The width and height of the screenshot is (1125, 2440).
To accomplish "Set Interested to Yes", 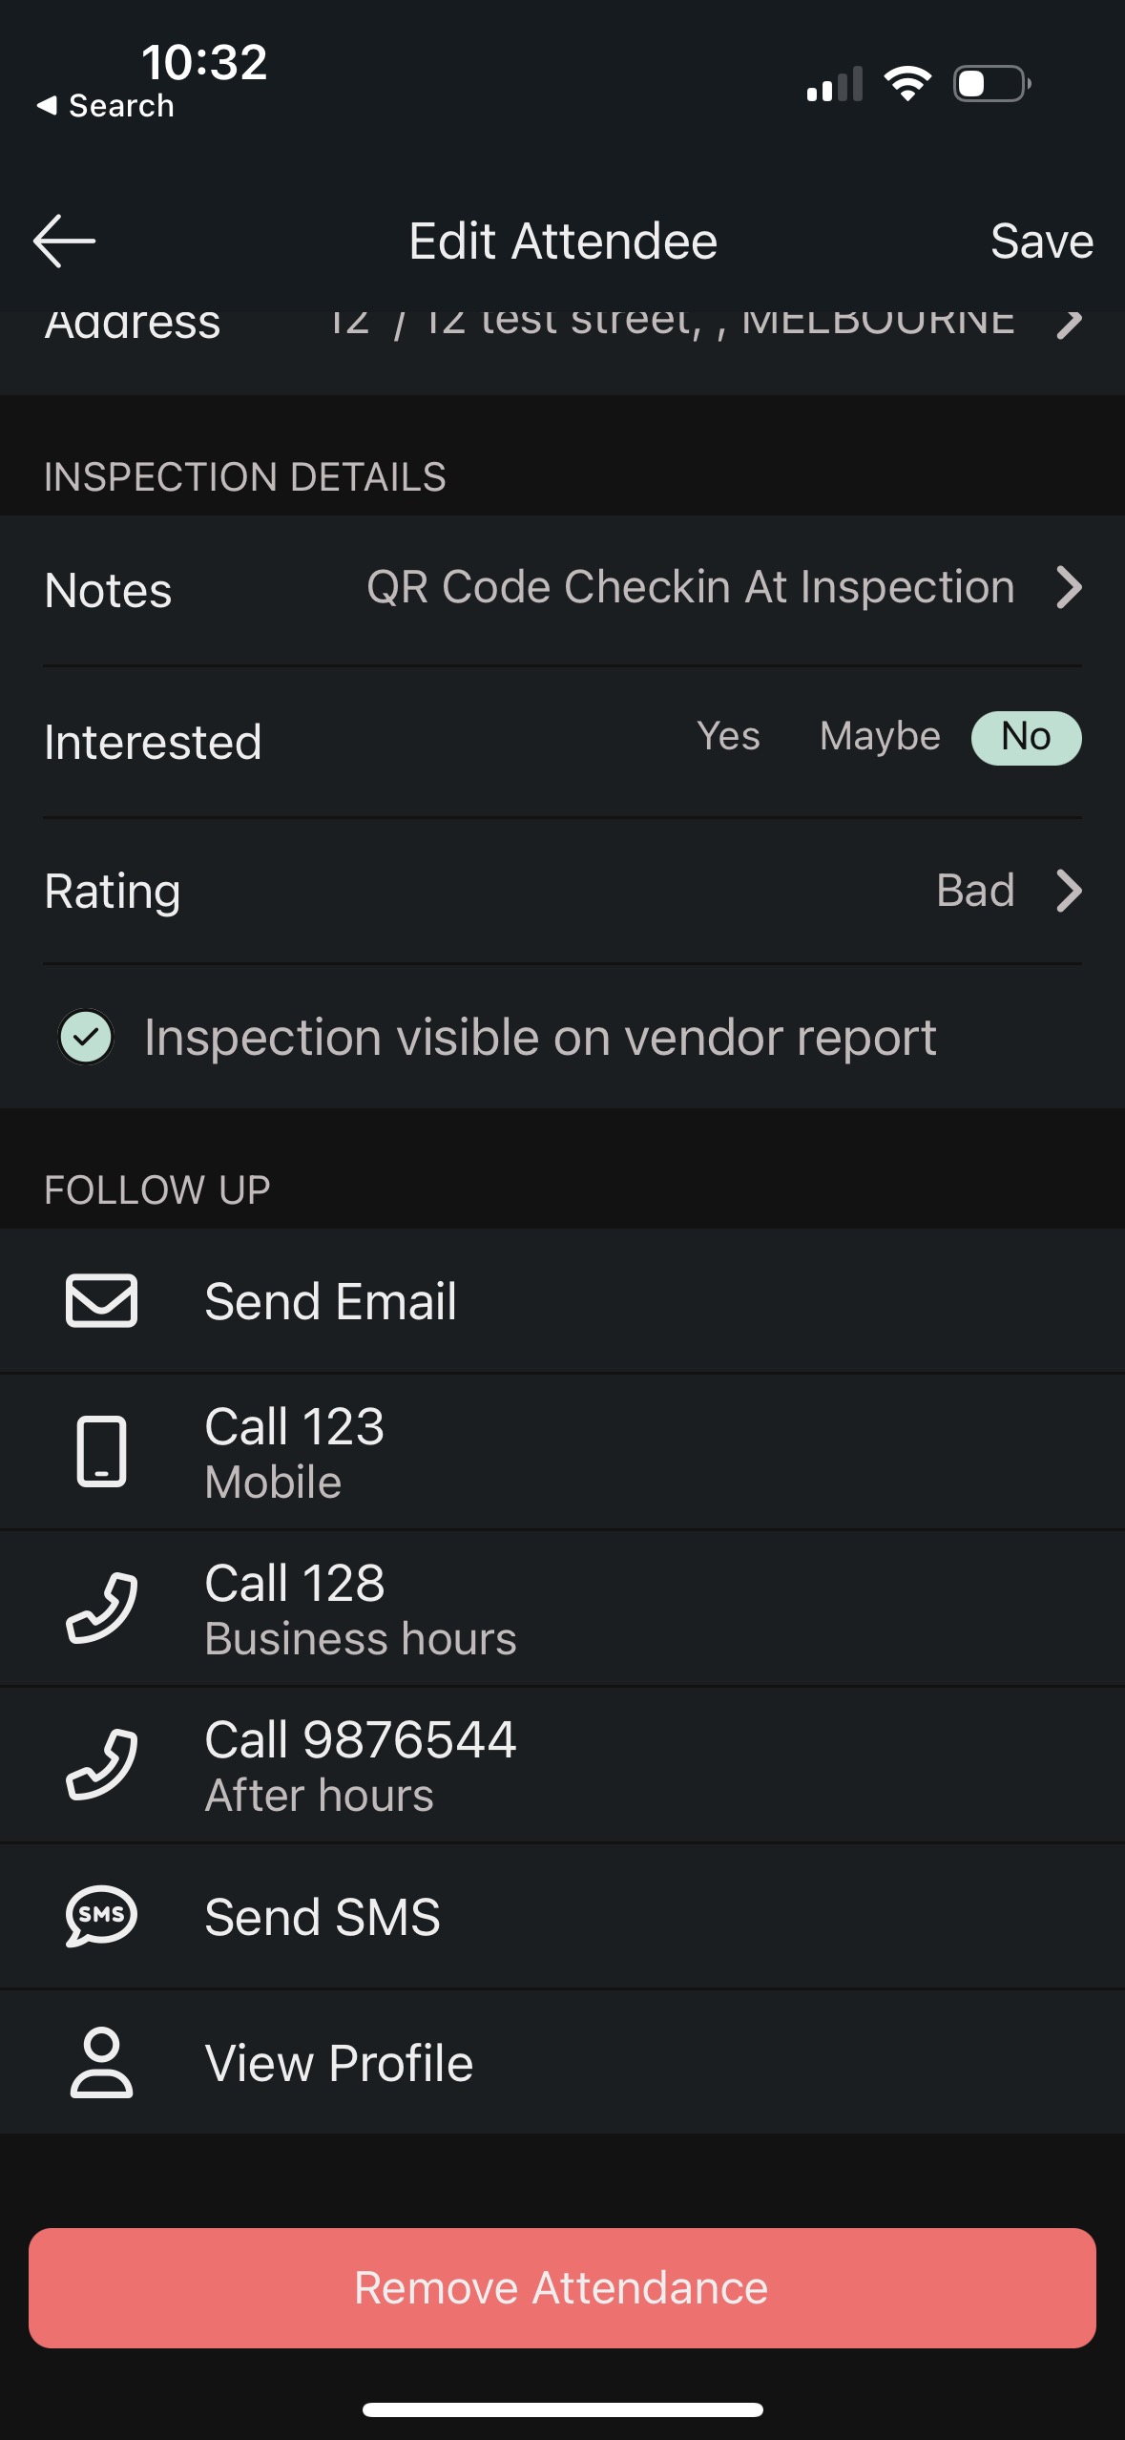I will (x=728, y=737).
